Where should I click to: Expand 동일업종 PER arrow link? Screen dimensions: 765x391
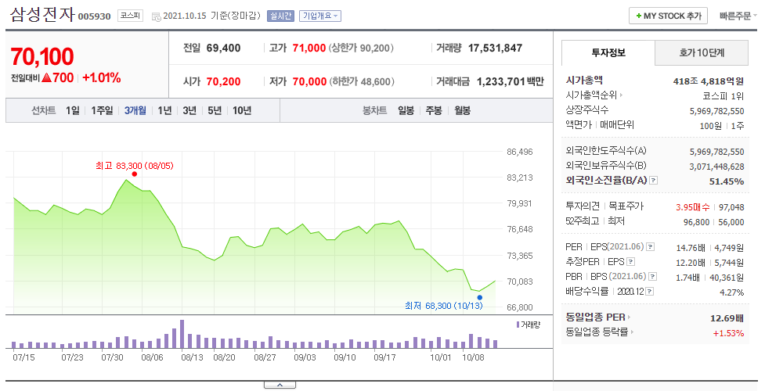click(598, 317)
